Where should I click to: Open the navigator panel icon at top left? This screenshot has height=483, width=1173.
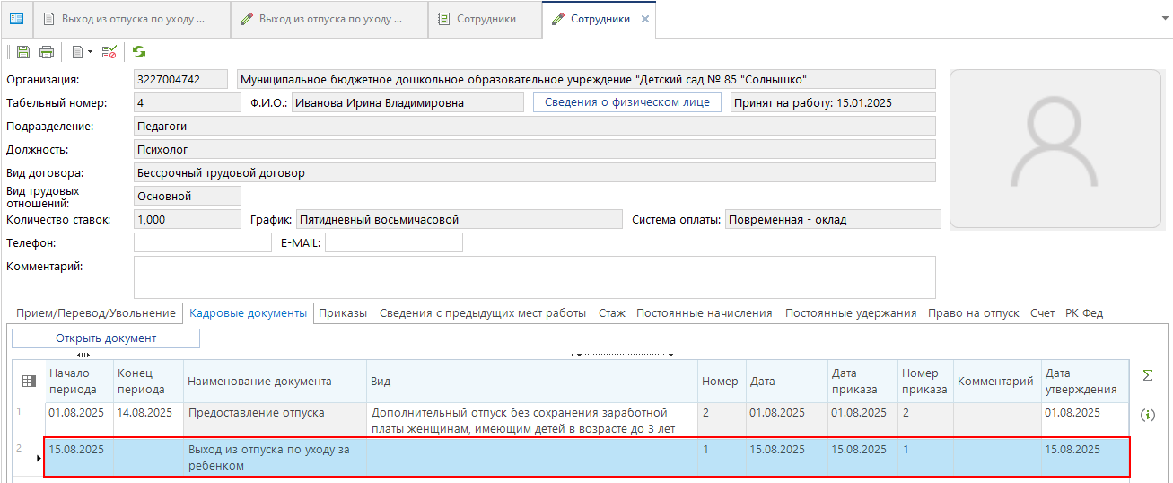[x=16, y=19]
